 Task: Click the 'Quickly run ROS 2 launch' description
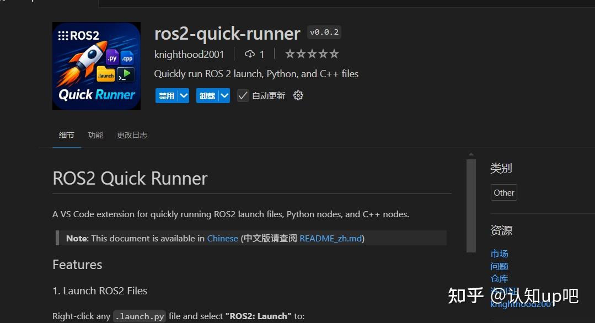pos(256,74)
